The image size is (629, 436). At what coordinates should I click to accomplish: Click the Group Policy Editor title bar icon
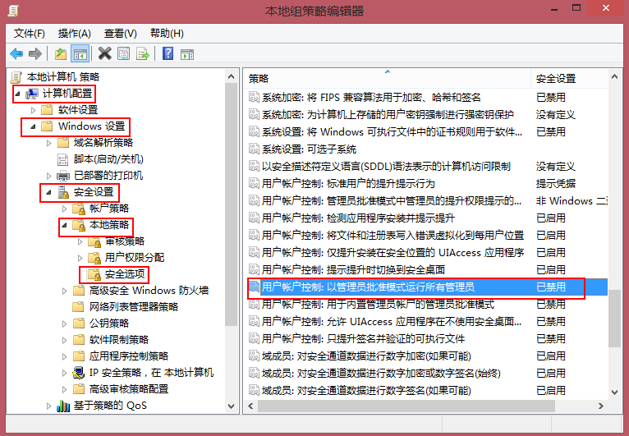pyautogui.click(x=14, y=11)
